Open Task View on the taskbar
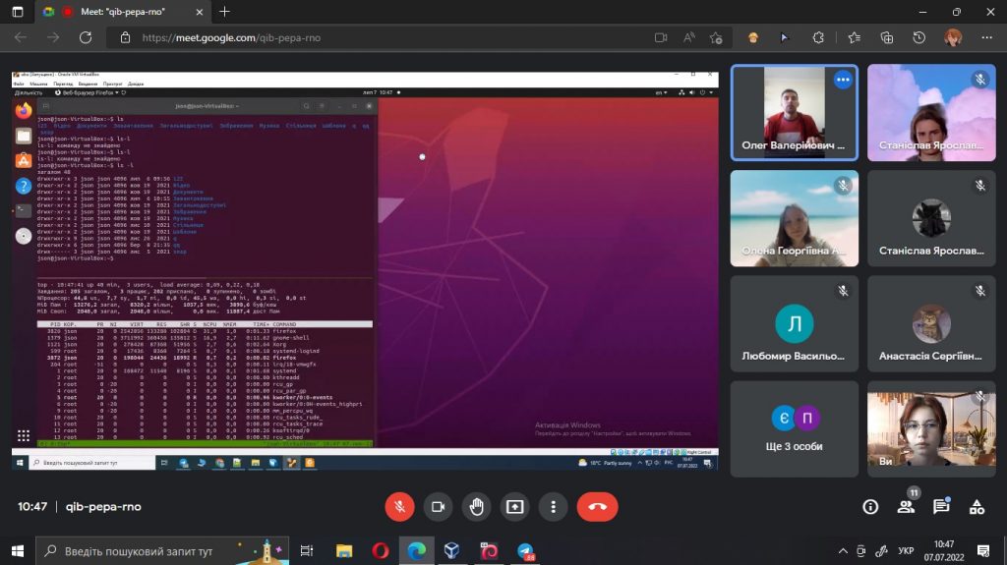 point(307,551)
